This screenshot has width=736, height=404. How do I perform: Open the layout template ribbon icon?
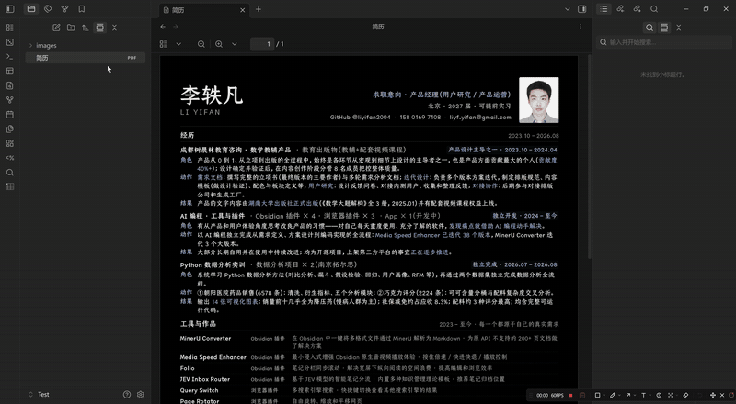[9, 72]
